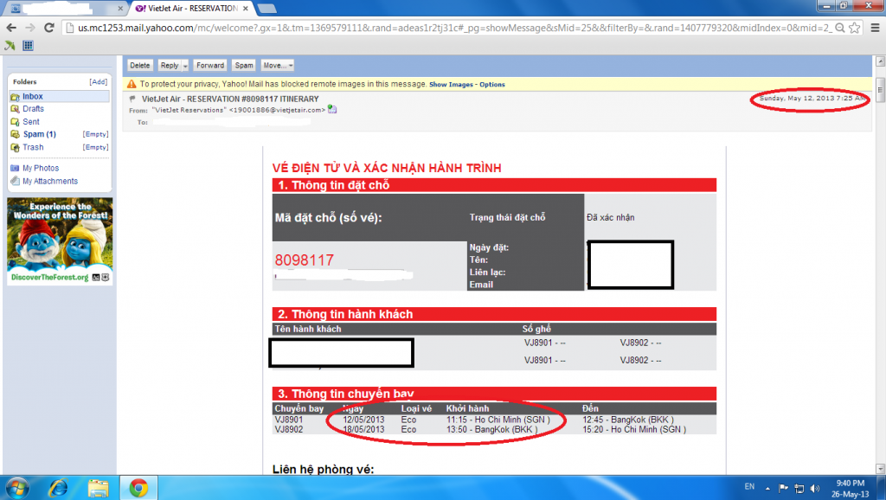The height and width of the screenshot is (500, 886).
Task: Click the Drafts folder icon
Action: point(16,109)
